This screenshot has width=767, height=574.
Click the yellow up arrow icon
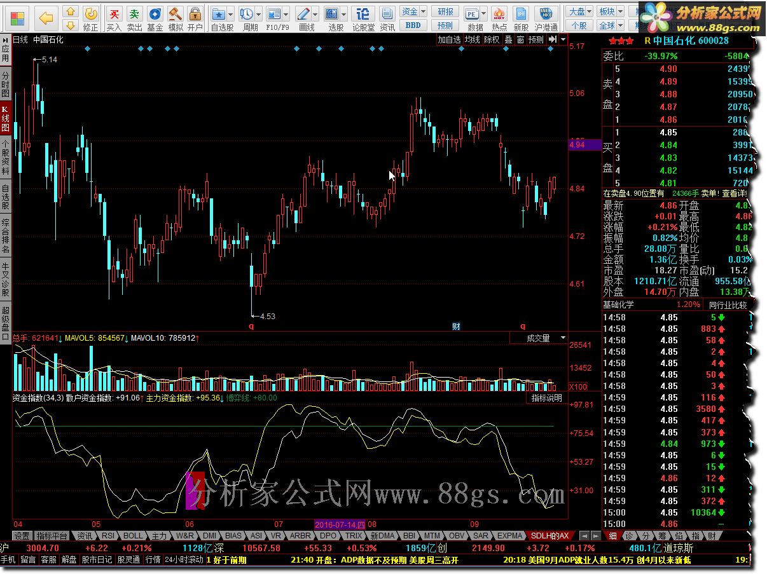tap(71, 12)
